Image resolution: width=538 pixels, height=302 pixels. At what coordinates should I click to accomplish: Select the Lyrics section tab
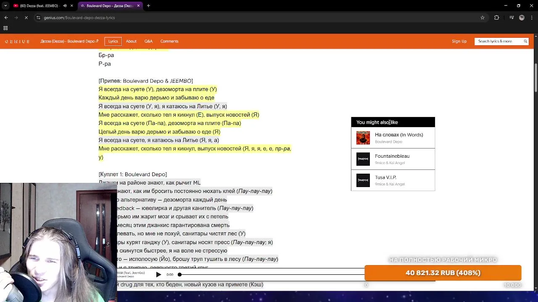pos(113,41)
